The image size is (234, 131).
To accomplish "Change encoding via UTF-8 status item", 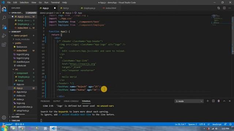I will (x=202, y=124).
